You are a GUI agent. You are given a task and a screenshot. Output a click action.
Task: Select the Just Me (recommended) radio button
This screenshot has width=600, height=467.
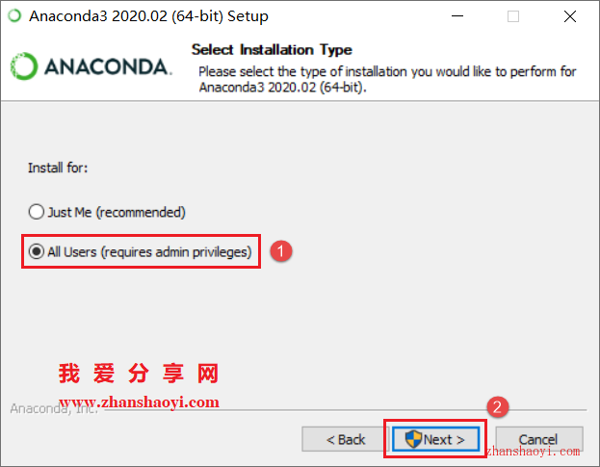pos(37,212)
